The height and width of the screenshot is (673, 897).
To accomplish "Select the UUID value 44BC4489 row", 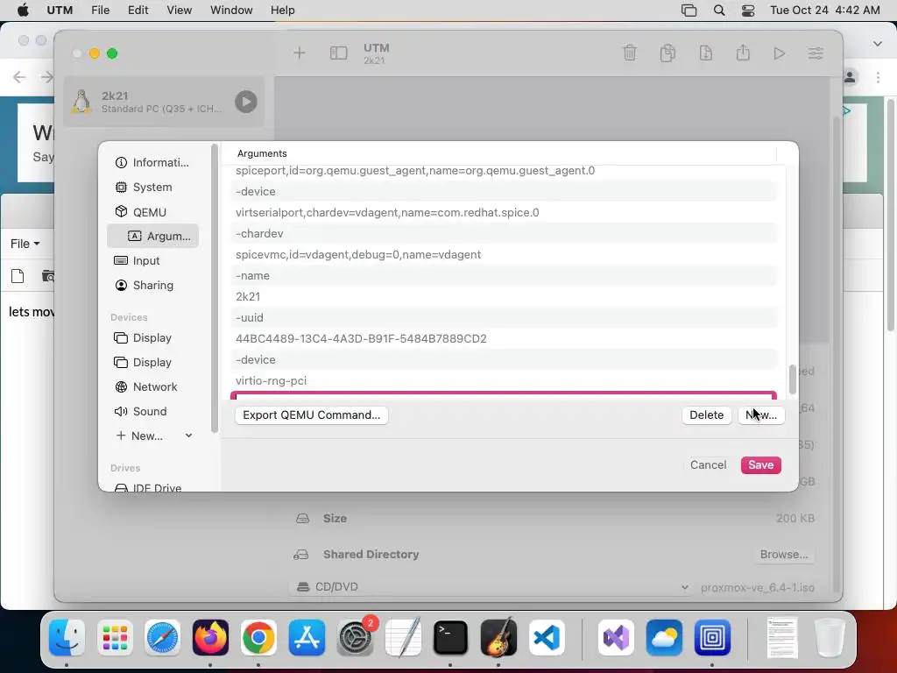I will click(504, 339).
